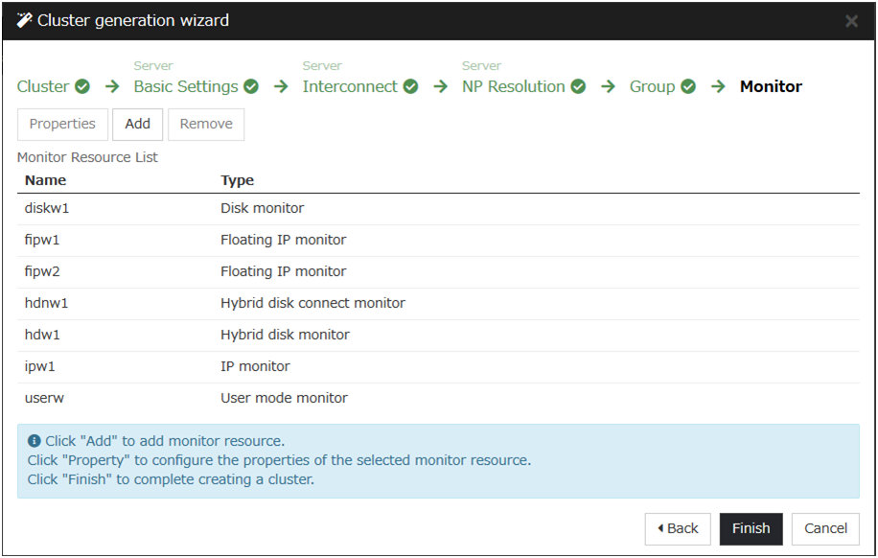Viewport: 878px width, 558px height.
Task: Select the hdnw1 Hybrid disk connect monitor row
Action: 438,303
